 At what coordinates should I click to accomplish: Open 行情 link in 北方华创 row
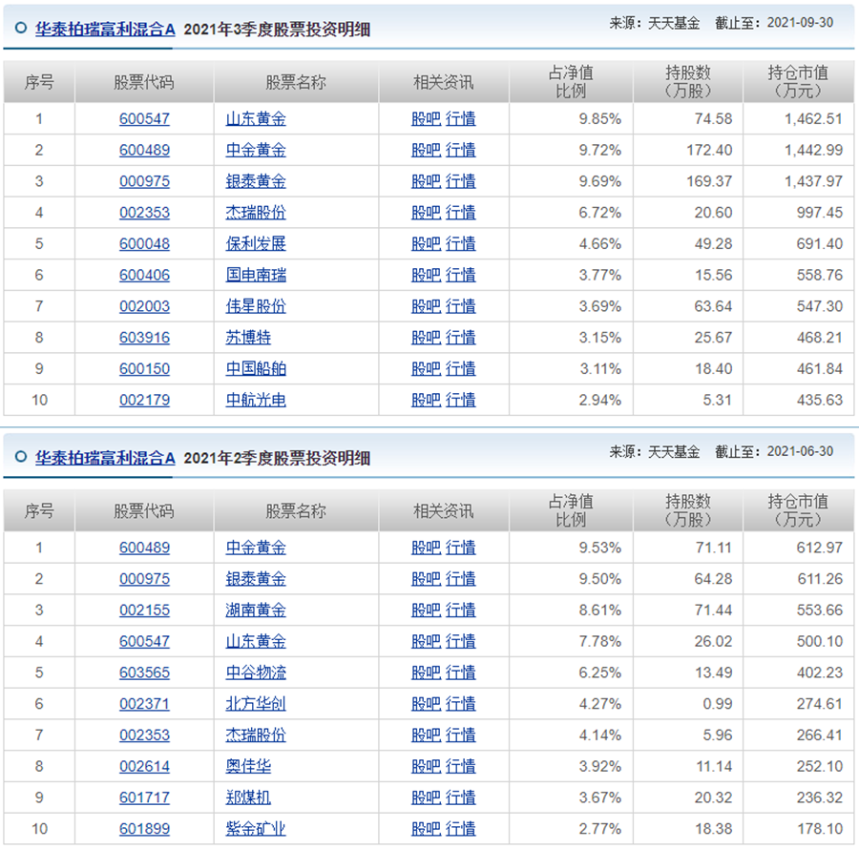461,703
